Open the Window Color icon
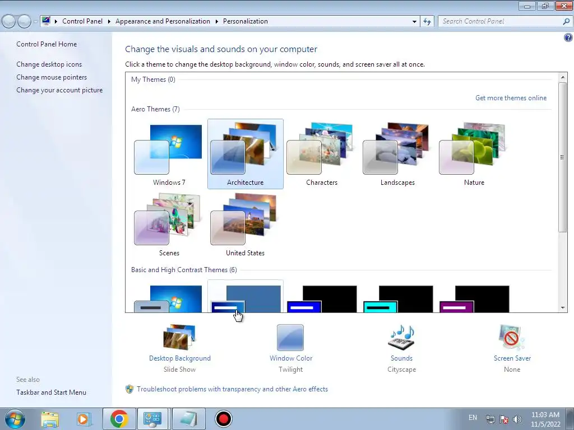Screen dimensions: 574x430 click(290, 338)
